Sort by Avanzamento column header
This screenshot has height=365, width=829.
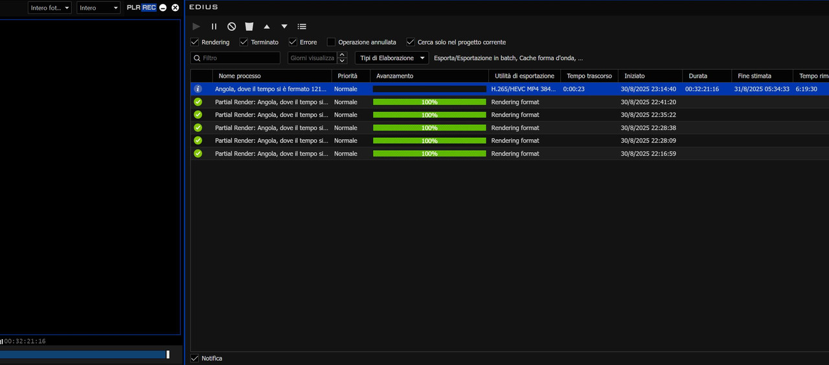pos(429,76)
